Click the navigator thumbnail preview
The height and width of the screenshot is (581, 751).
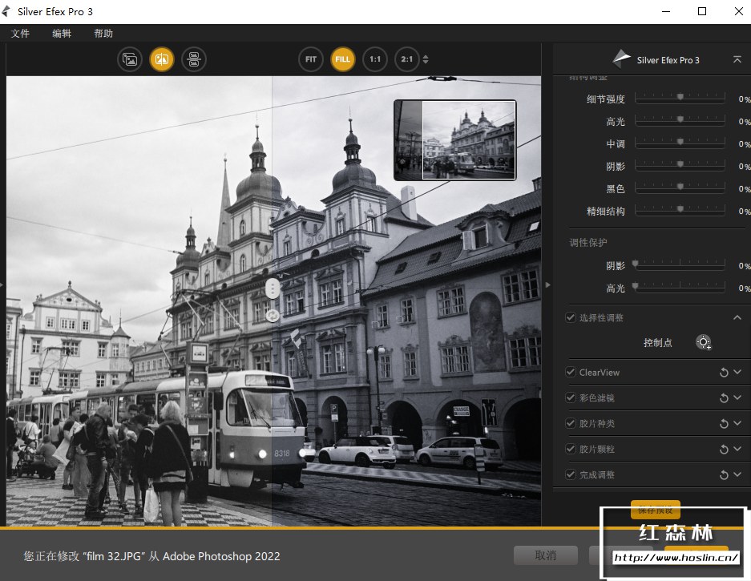[455, 140]
